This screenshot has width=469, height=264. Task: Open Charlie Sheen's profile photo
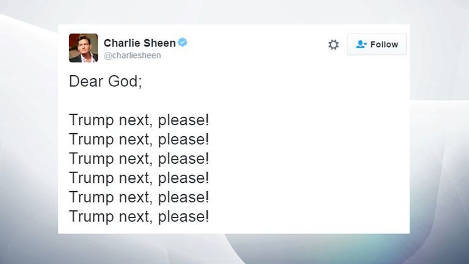83,48
